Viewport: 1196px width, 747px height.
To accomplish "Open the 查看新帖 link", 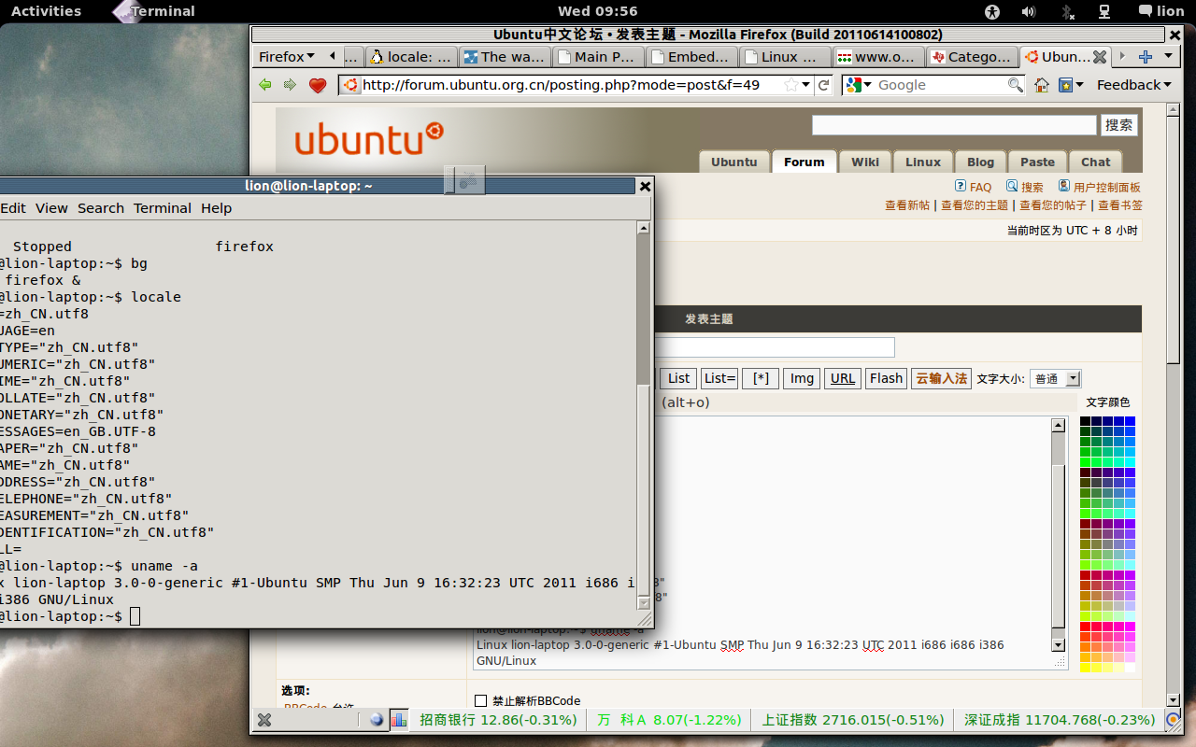I will click(907, 205).
